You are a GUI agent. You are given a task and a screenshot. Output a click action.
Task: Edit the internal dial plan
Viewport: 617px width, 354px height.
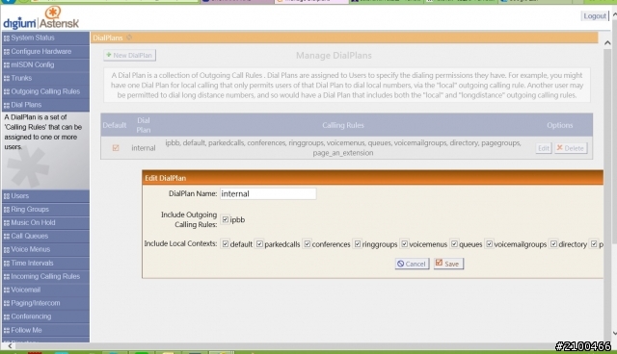click(544, 148)
